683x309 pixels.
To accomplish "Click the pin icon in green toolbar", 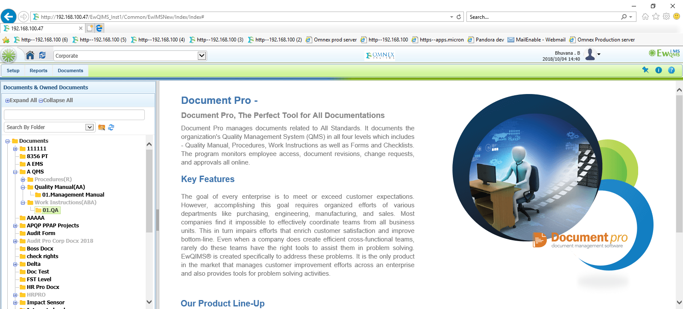I will click(645, 70).
